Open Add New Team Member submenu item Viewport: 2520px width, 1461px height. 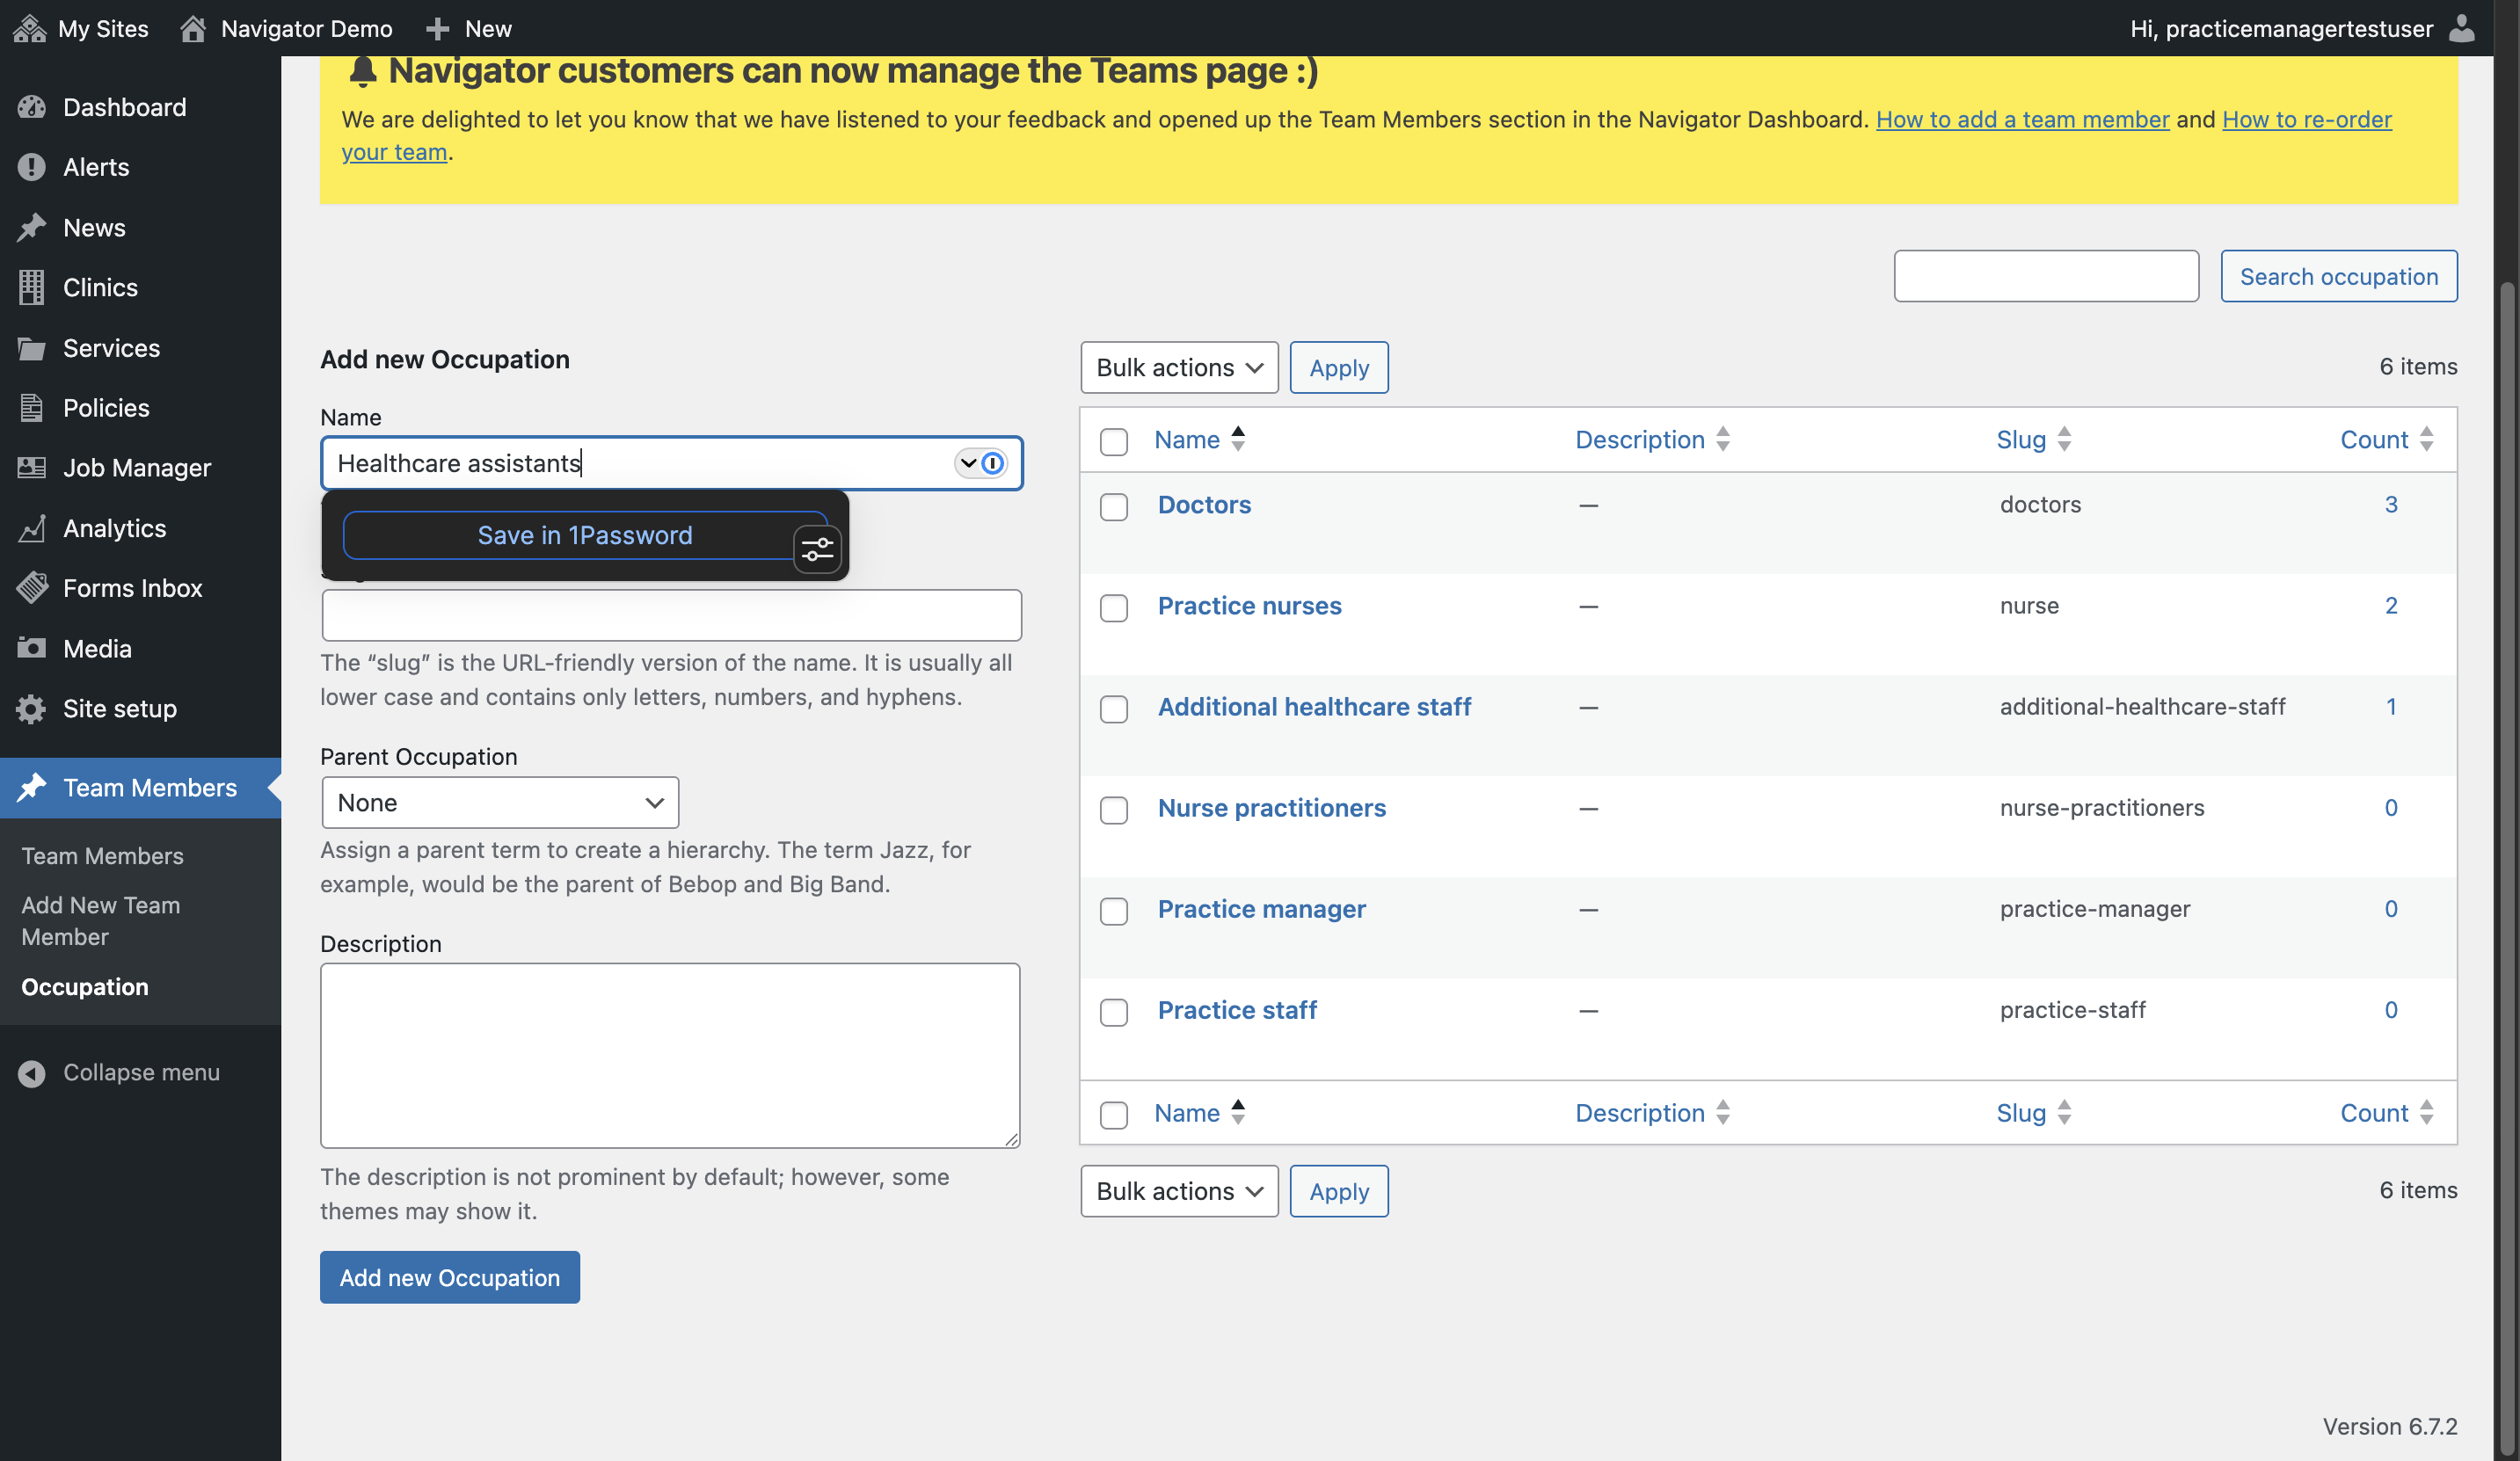pyautogui.click(x=100, y=920)
